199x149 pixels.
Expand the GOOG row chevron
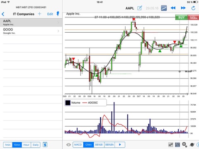coord(58,31)
